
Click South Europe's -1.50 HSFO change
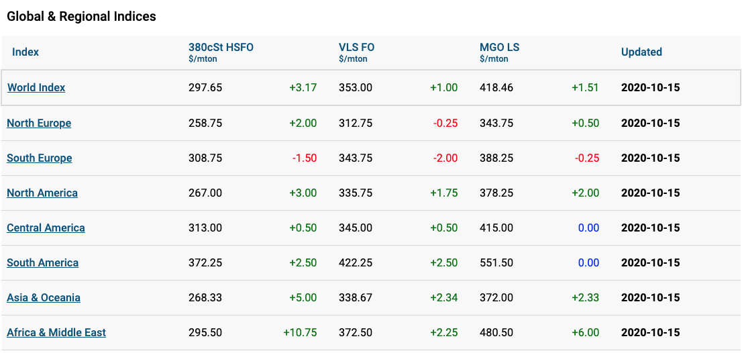305,158
